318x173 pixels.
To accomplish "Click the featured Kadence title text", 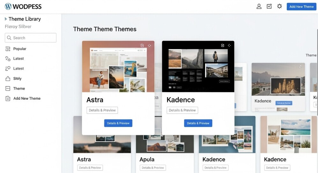I will 181,100.
